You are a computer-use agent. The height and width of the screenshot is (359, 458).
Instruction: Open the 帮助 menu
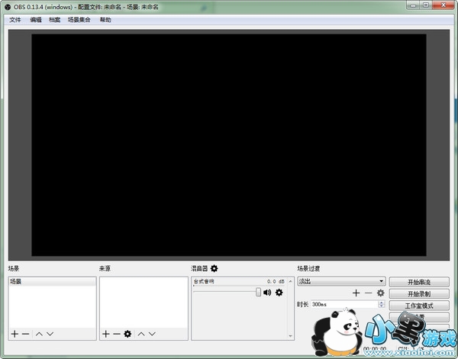pyautogui.click(x=105, y=20)
